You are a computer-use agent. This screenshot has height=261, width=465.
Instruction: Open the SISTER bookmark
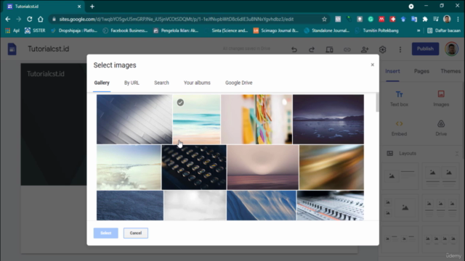pyautogui.click(x=35, y=30)
